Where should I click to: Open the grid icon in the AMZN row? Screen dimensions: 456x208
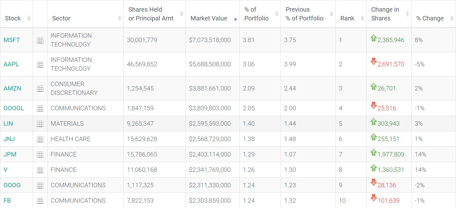tap(40, 89)
